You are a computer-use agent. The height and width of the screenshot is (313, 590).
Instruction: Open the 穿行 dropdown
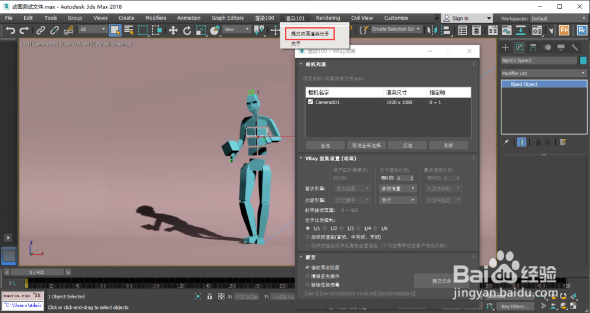pyautogui.click(x=397, y=200)
